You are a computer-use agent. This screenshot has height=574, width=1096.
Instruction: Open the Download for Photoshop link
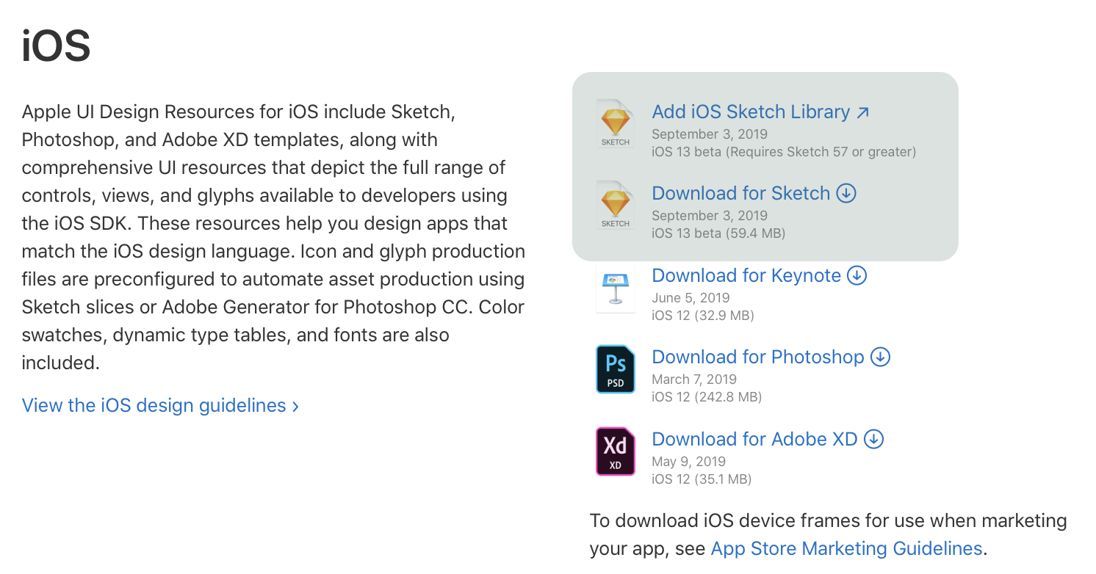coord(757,357)
